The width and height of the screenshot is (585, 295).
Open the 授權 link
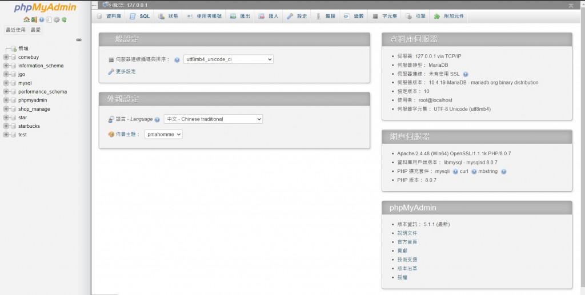pyautogui.click(x=402, y=277)
